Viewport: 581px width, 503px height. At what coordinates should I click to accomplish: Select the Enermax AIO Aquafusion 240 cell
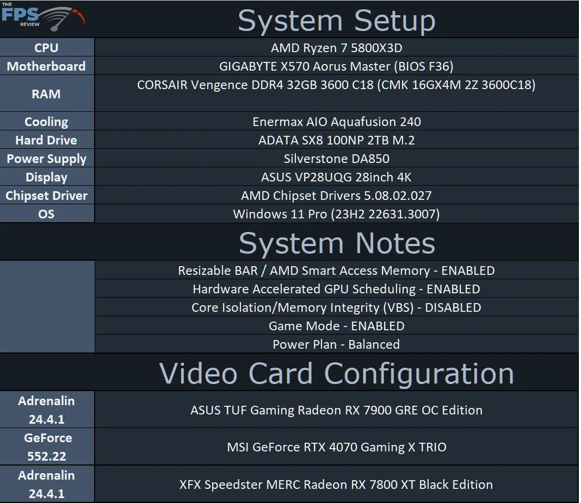coord(336,122)
